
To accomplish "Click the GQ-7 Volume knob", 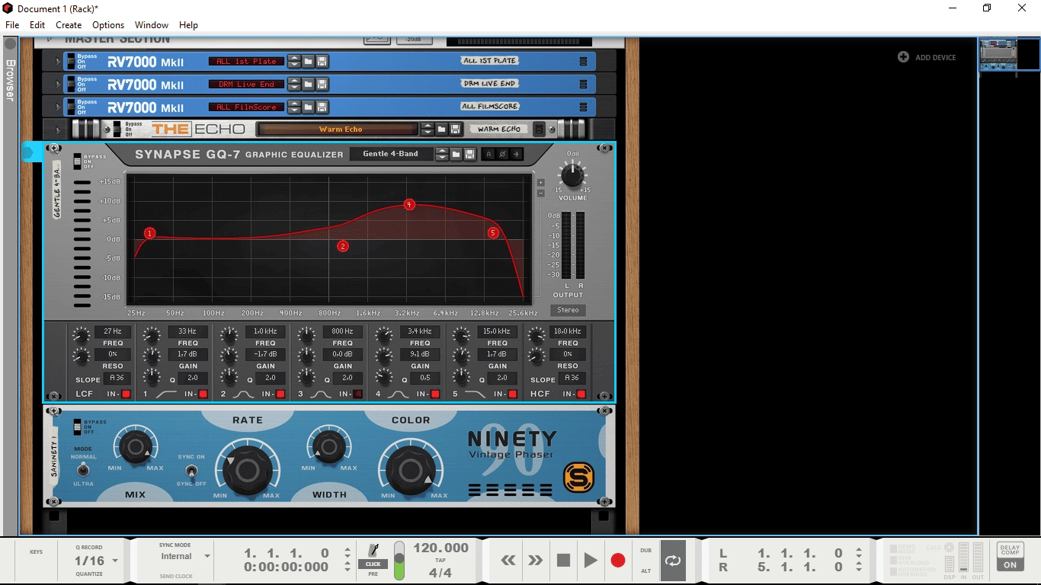I will 572,174.
